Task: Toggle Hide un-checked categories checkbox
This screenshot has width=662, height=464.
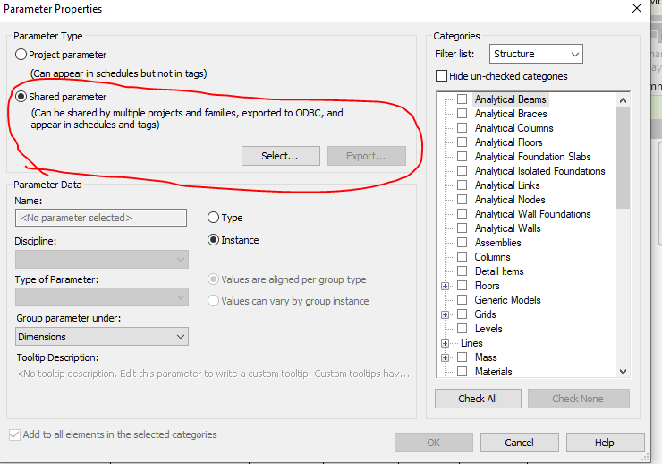Action: coord(441,76)
